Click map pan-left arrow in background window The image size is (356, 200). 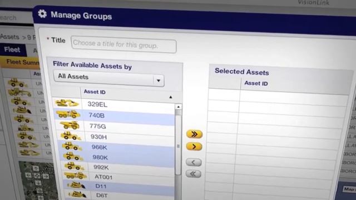[28, 175]
